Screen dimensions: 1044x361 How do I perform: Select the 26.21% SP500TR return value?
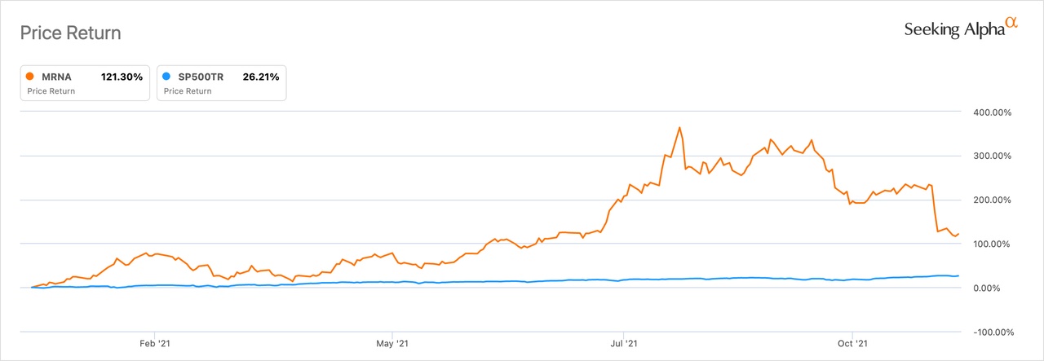coord(261,77)
